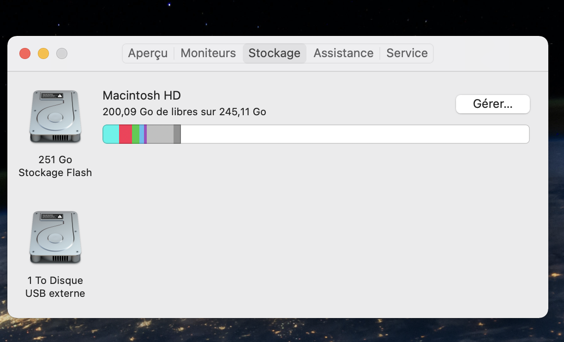Select the Stockage tab
564x342 pixels.
tap(274, 53)
